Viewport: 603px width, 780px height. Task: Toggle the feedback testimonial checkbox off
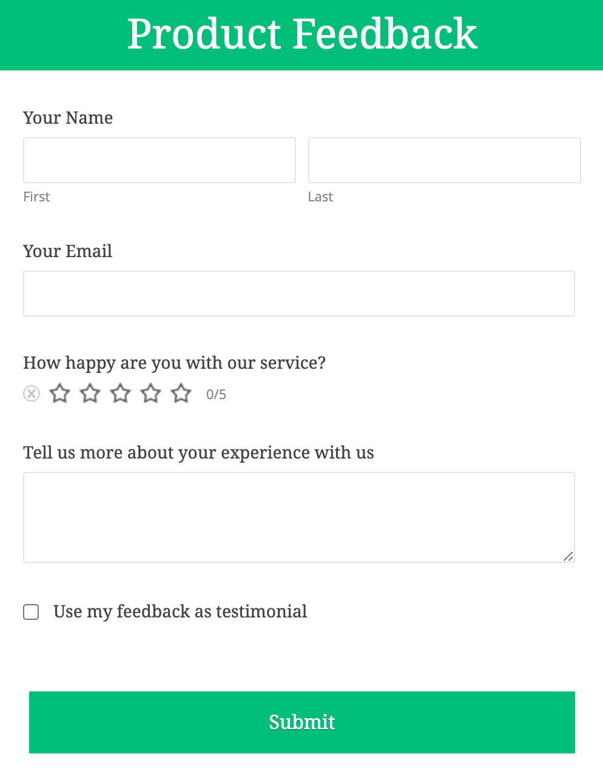[x=30, y=612]
